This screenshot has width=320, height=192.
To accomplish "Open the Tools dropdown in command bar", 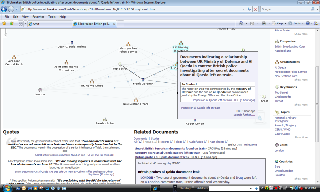I will tap(296, 23).
